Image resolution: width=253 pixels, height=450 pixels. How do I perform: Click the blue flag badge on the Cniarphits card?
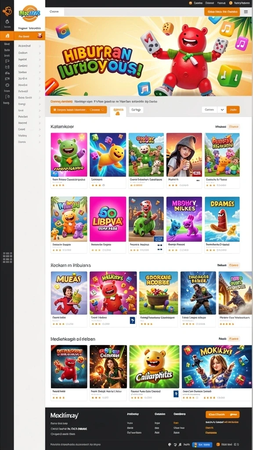pos(176,394)
